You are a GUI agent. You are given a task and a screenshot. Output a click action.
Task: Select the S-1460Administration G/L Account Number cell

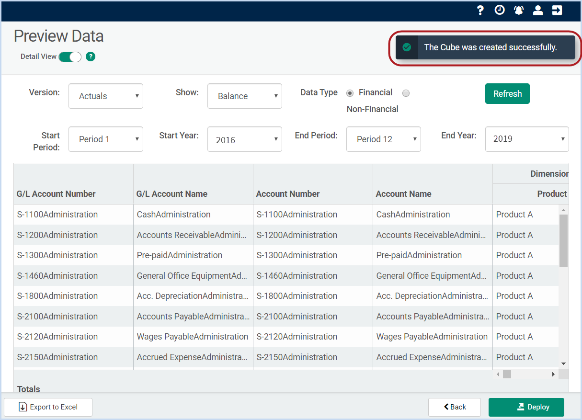point(73,276)
